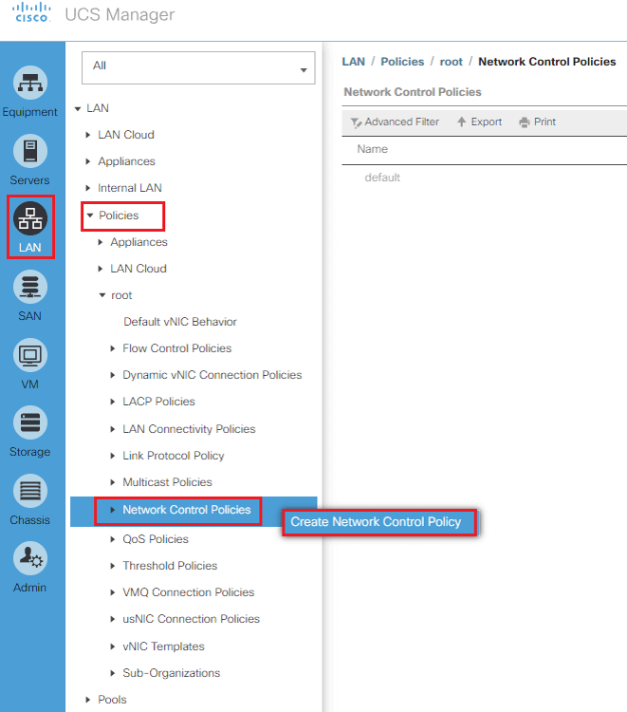The height and width of the screenshot is (712, 627).
Task: Expand the Internal LAN node
Action: coord(88,188)
